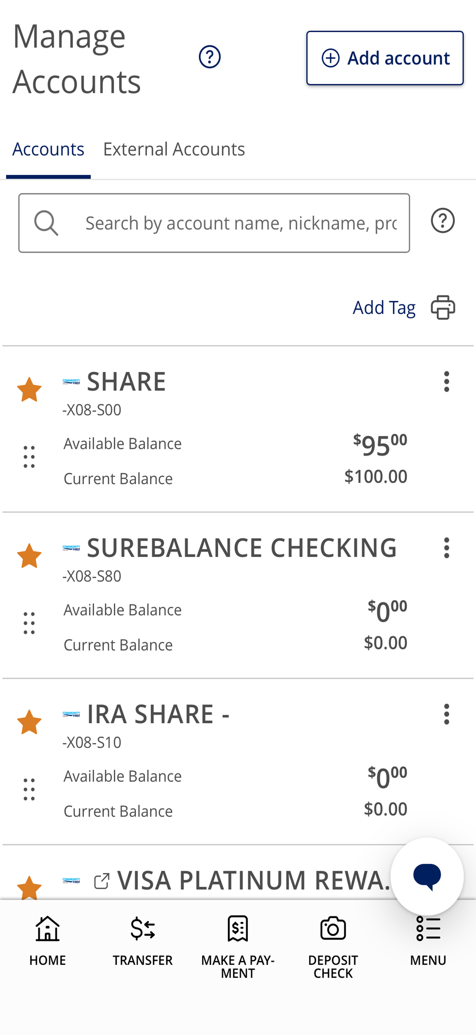Focus the account search field
The height and width of the screenshot is (1035, 476).
214,223
